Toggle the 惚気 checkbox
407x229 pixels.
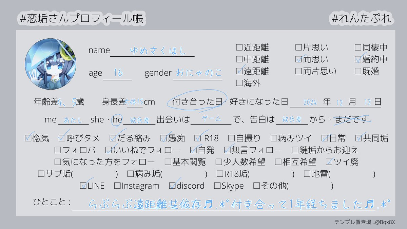coord(28,138)
